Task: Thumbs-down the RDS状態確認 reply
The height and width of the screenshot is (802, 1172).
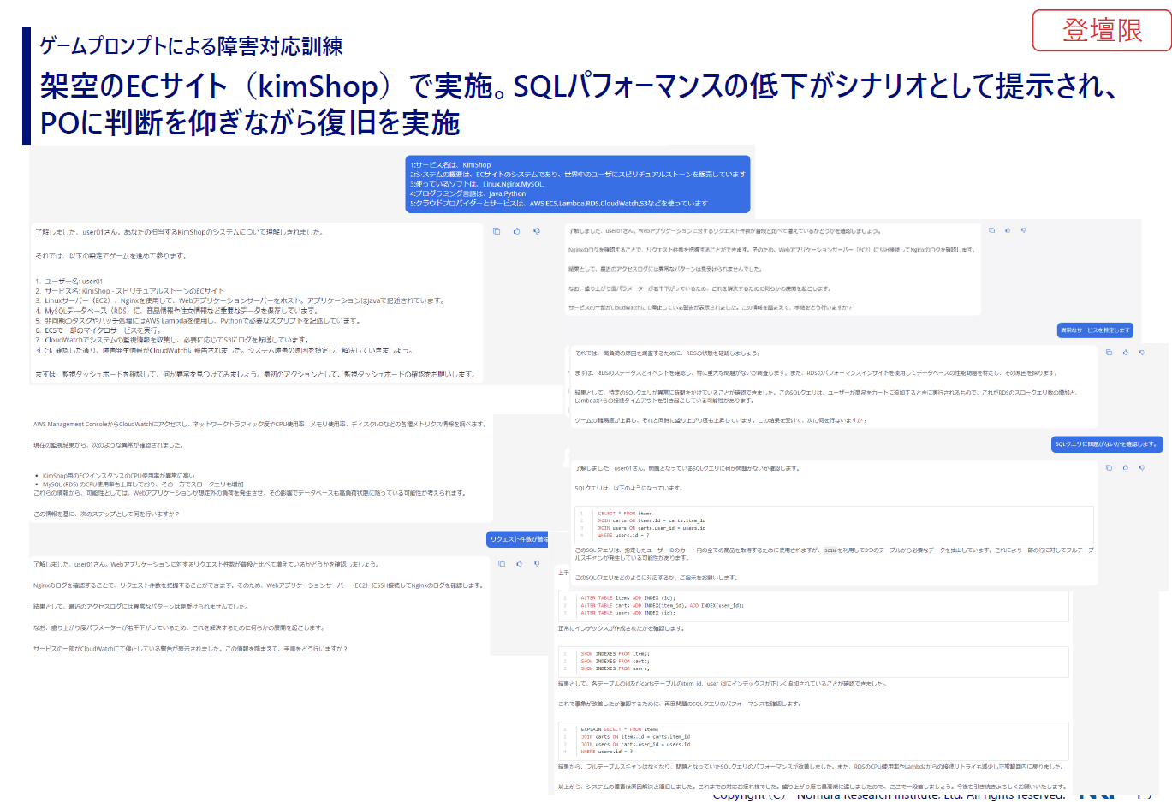Action: click(x=1141, y=352)
